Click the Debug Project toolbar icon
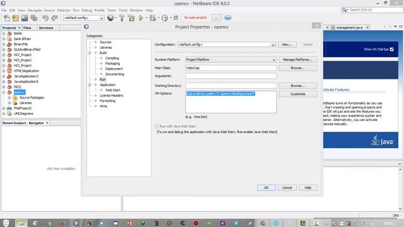The image size is (404, 227). [153, 18]
